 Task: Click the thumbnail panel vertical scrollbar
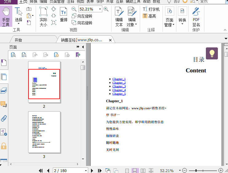[x=83, y=68]
